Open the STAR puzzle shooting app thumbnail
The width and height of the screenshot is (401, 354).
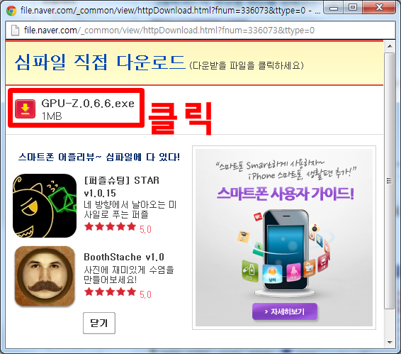(x=45, y=206)
